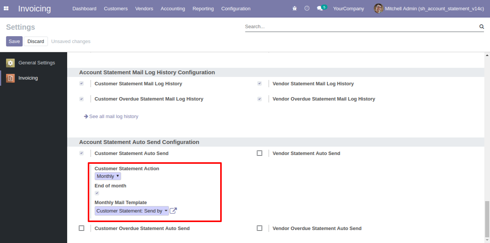Click the General Settings gear icon
490x243 pixels.
pos(10,63)
